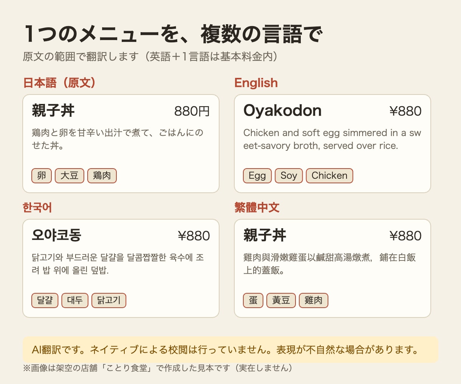Select the 蛋 allergen tag
This screenshot has width=461, height=384.
point(253,300)
